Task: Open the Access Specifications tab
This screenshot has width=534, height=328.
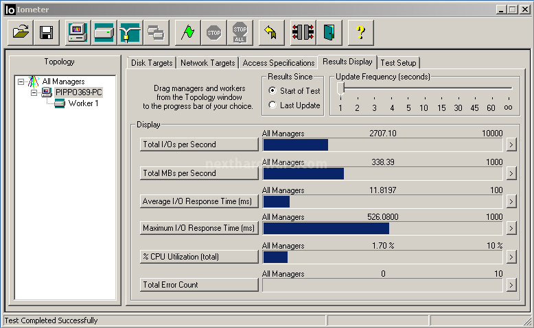Action: (x=279, y=63)
